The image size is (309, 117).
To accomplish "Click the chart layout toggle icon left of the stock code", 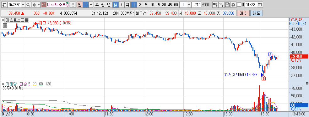I will (x=5, y=4).
